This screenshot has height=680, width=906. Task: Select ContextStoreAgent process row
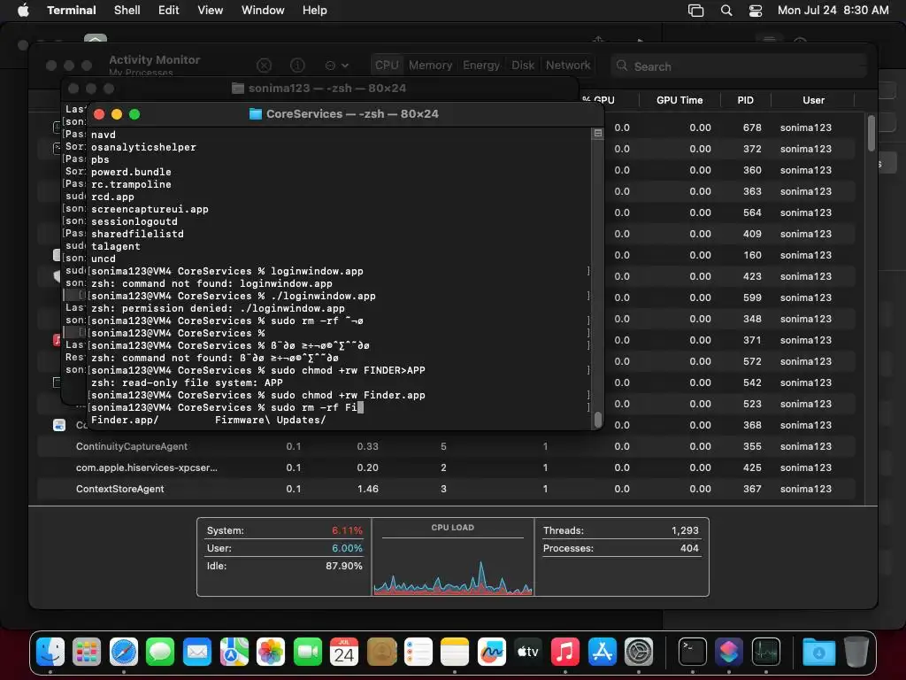446,489
